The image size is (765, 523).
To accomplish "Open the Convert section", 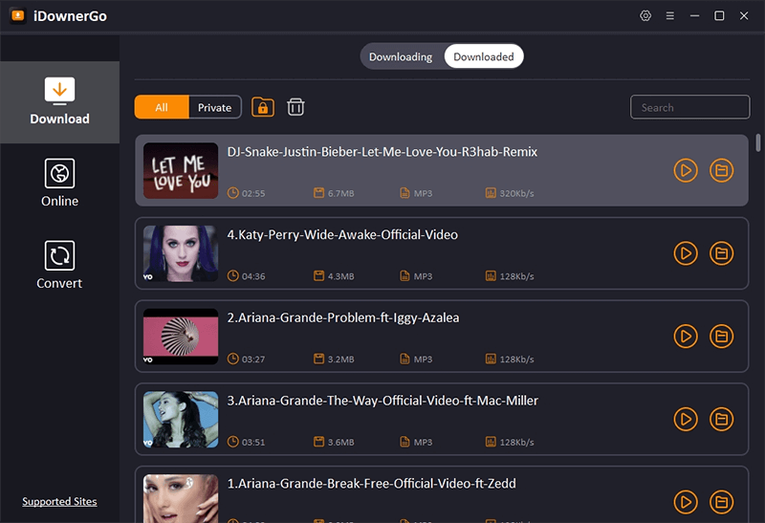I will (59, 266).
